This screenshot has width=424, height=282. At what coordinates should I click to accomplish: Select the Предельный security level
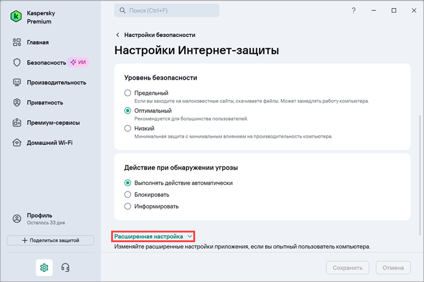pyautogui.click(x=127, y=93)
